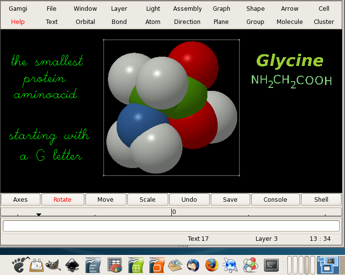The height and width of the screenshot is (275, 345).
Task: Click the Shell button
Action: 321,199
